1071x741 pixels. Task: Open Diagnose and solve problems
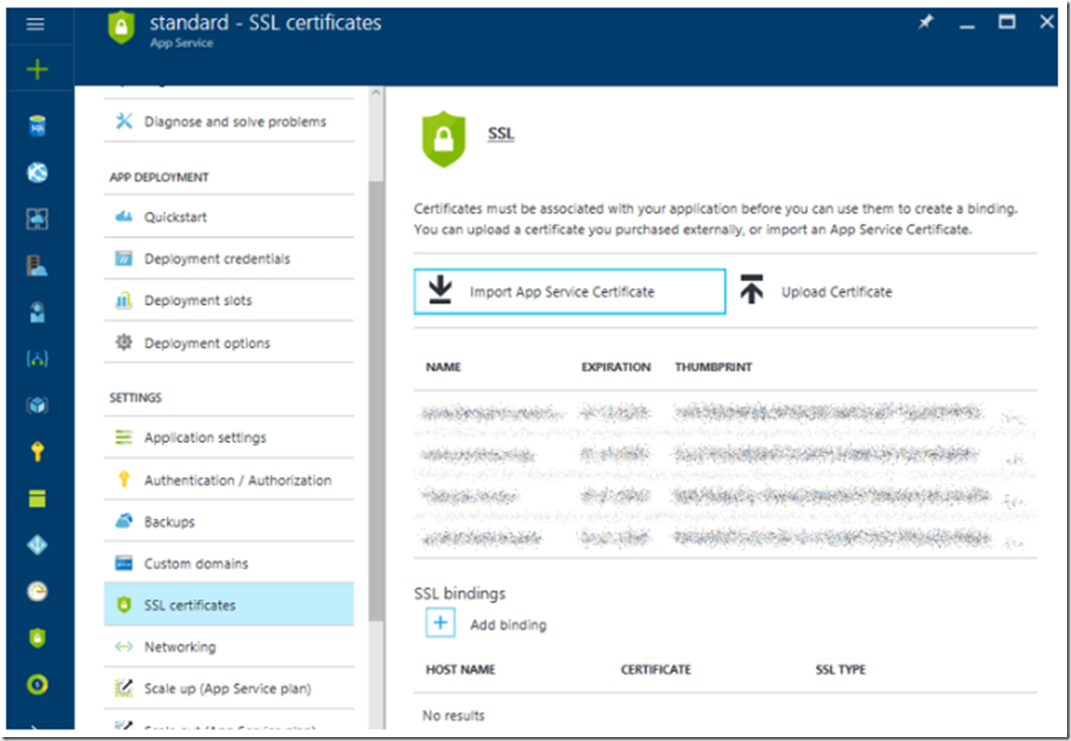coord(234,121)
